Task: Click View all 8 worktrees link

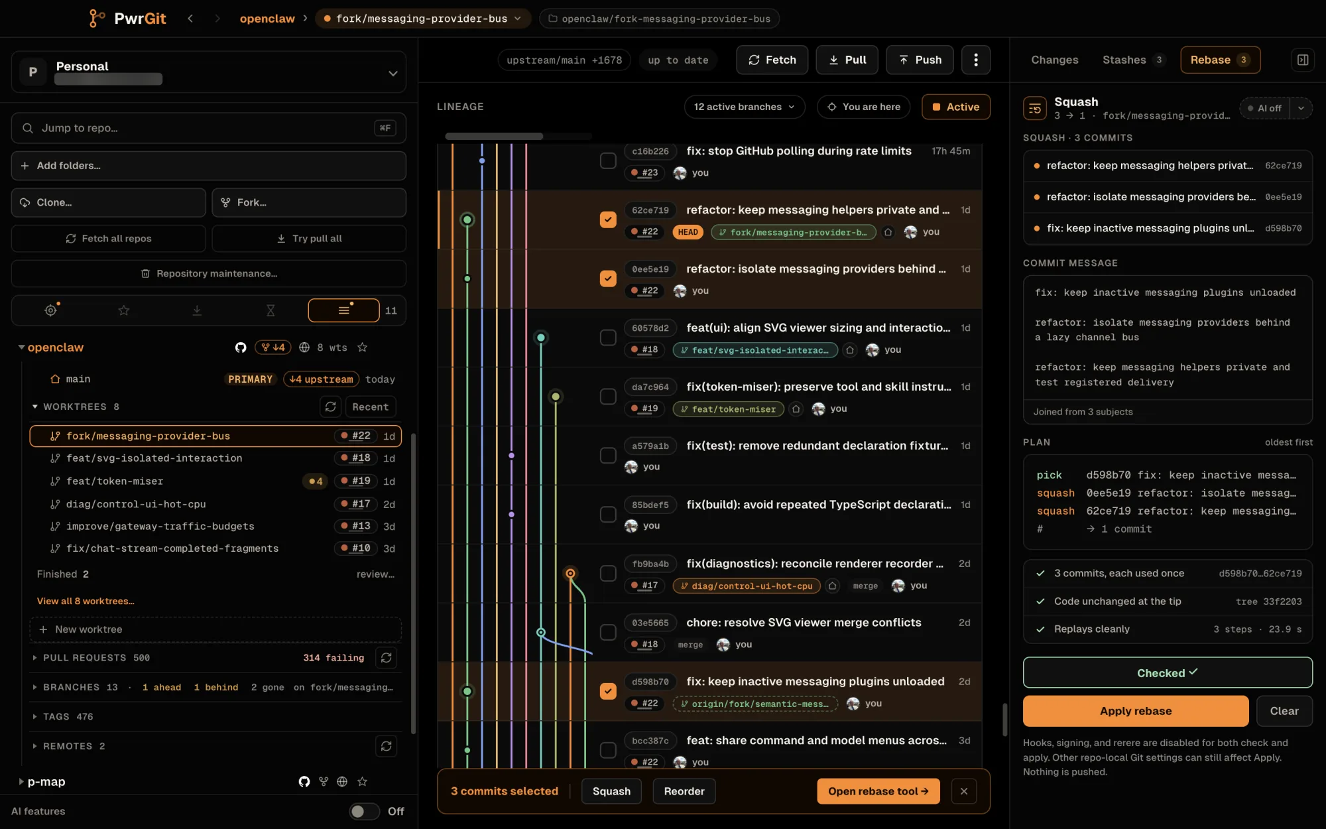Action: (x=86, y=602)
